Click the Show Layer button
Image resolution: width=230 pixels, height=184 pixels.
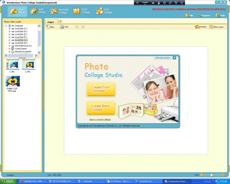point(216,27)
